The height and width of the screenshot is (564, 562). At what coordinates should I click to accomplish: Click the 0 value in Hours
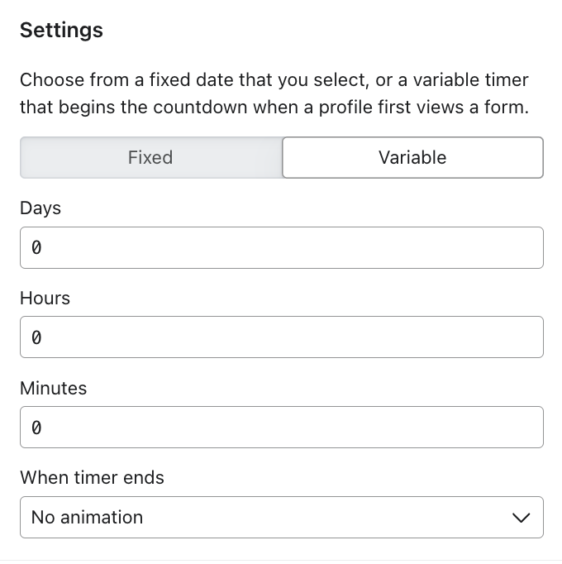coord(36,337)
